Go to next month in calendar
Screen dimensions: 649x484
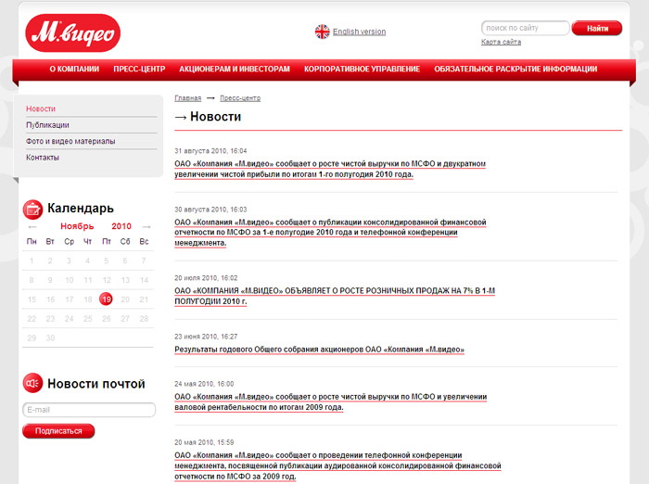pos(144,226)
